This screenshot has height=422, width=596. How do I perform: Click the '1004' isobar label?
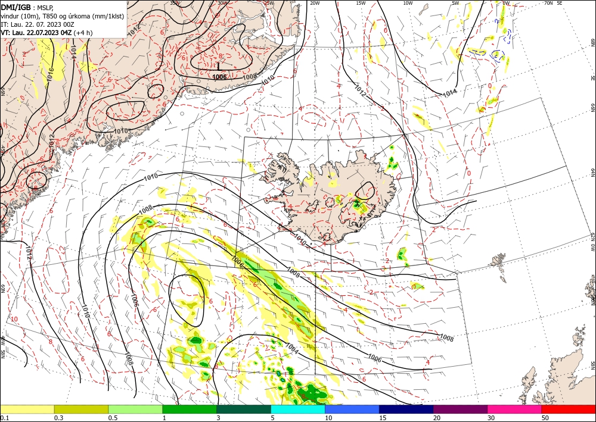(x=291, y=349)
